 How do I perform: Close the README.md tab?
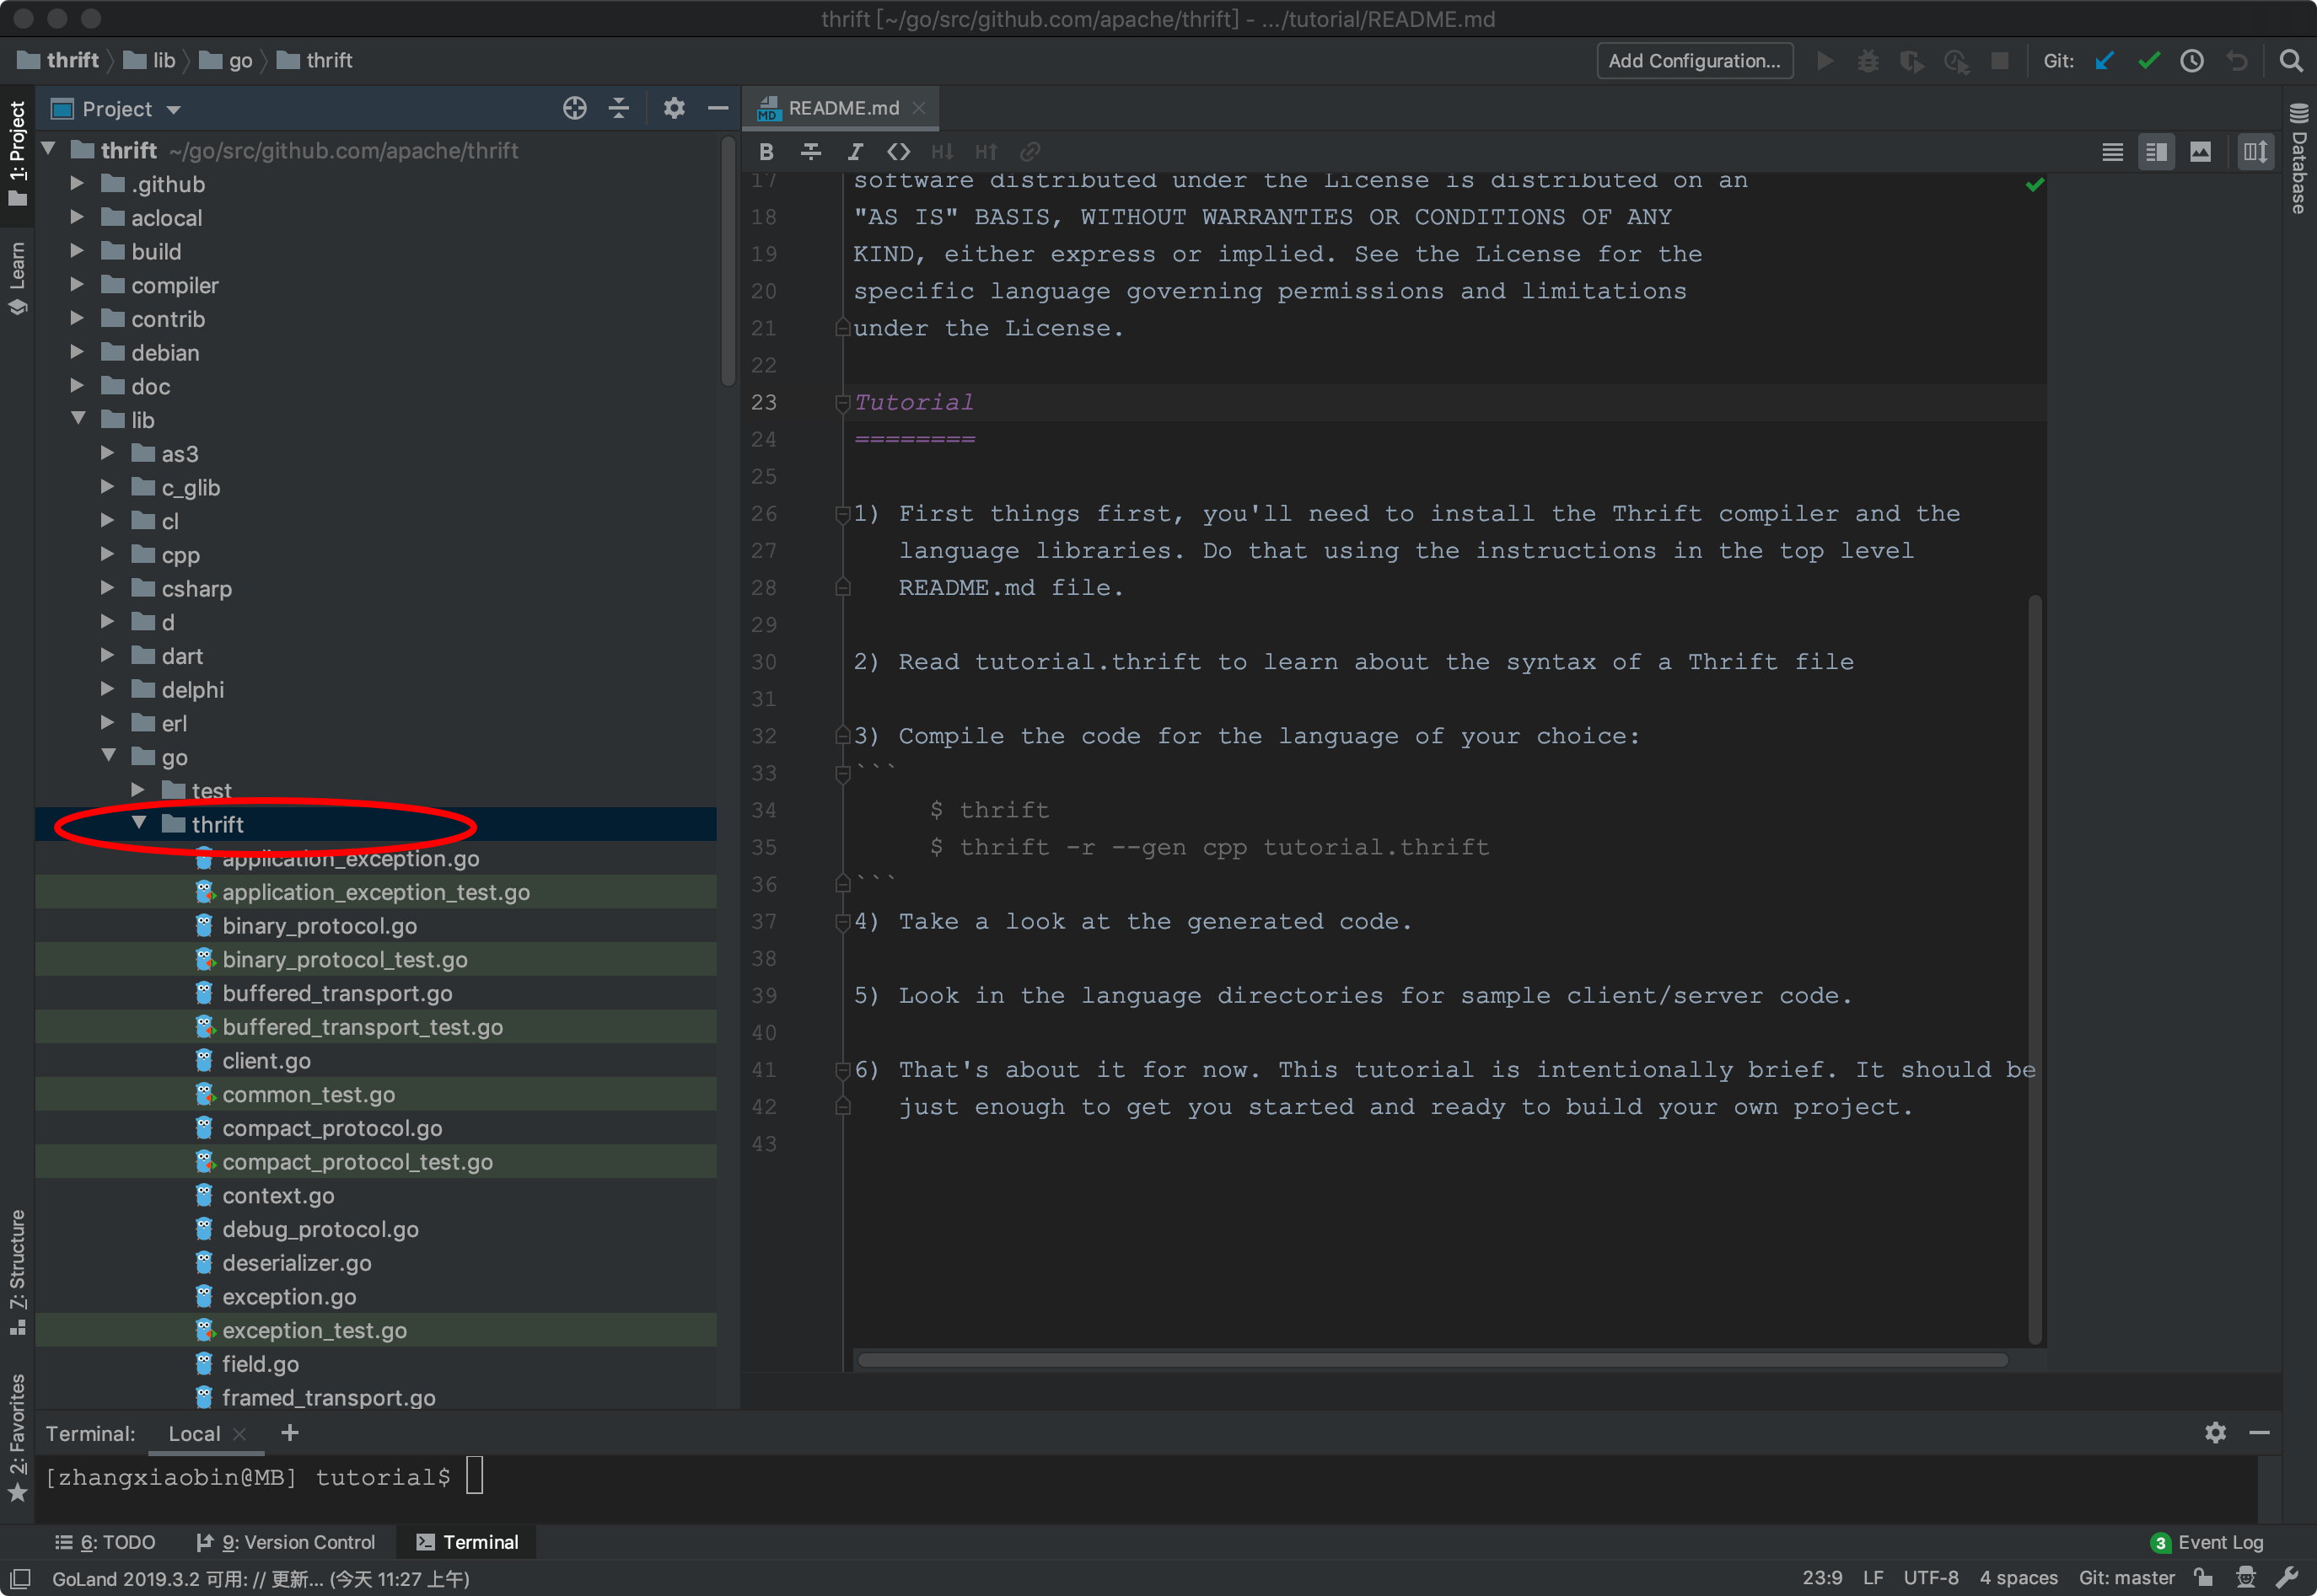pos(918,108)
